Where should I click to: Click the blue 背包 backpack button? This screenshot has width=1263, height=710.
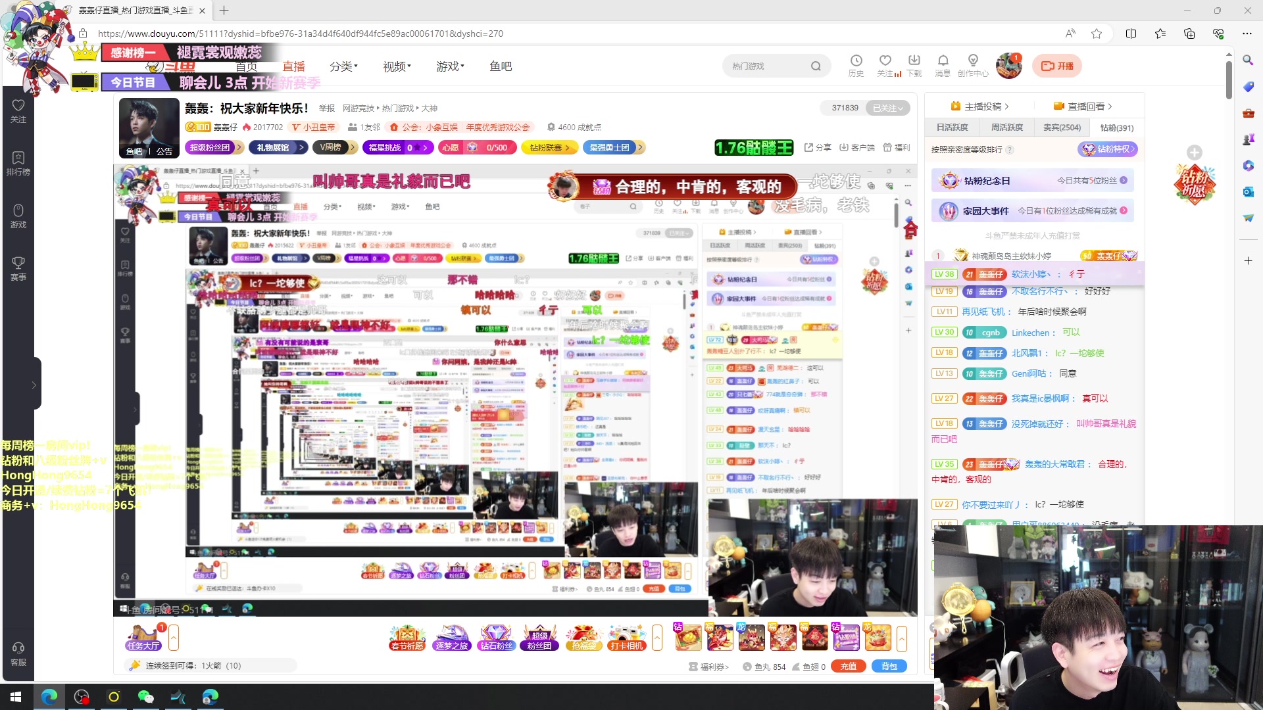[889, 666]
